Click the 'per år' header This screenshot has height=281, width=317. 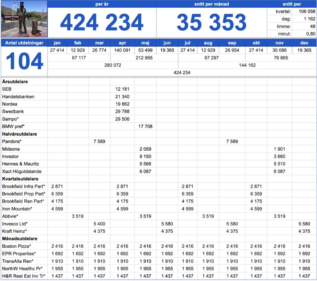(102, 4)
